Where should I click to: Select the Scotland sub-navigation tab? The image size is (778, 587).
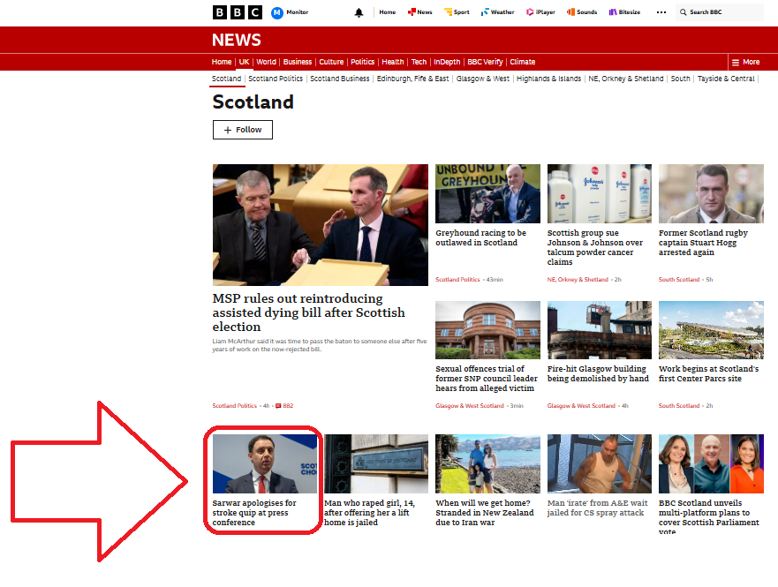226,79
